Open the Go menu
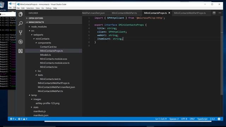 [43, 8]
